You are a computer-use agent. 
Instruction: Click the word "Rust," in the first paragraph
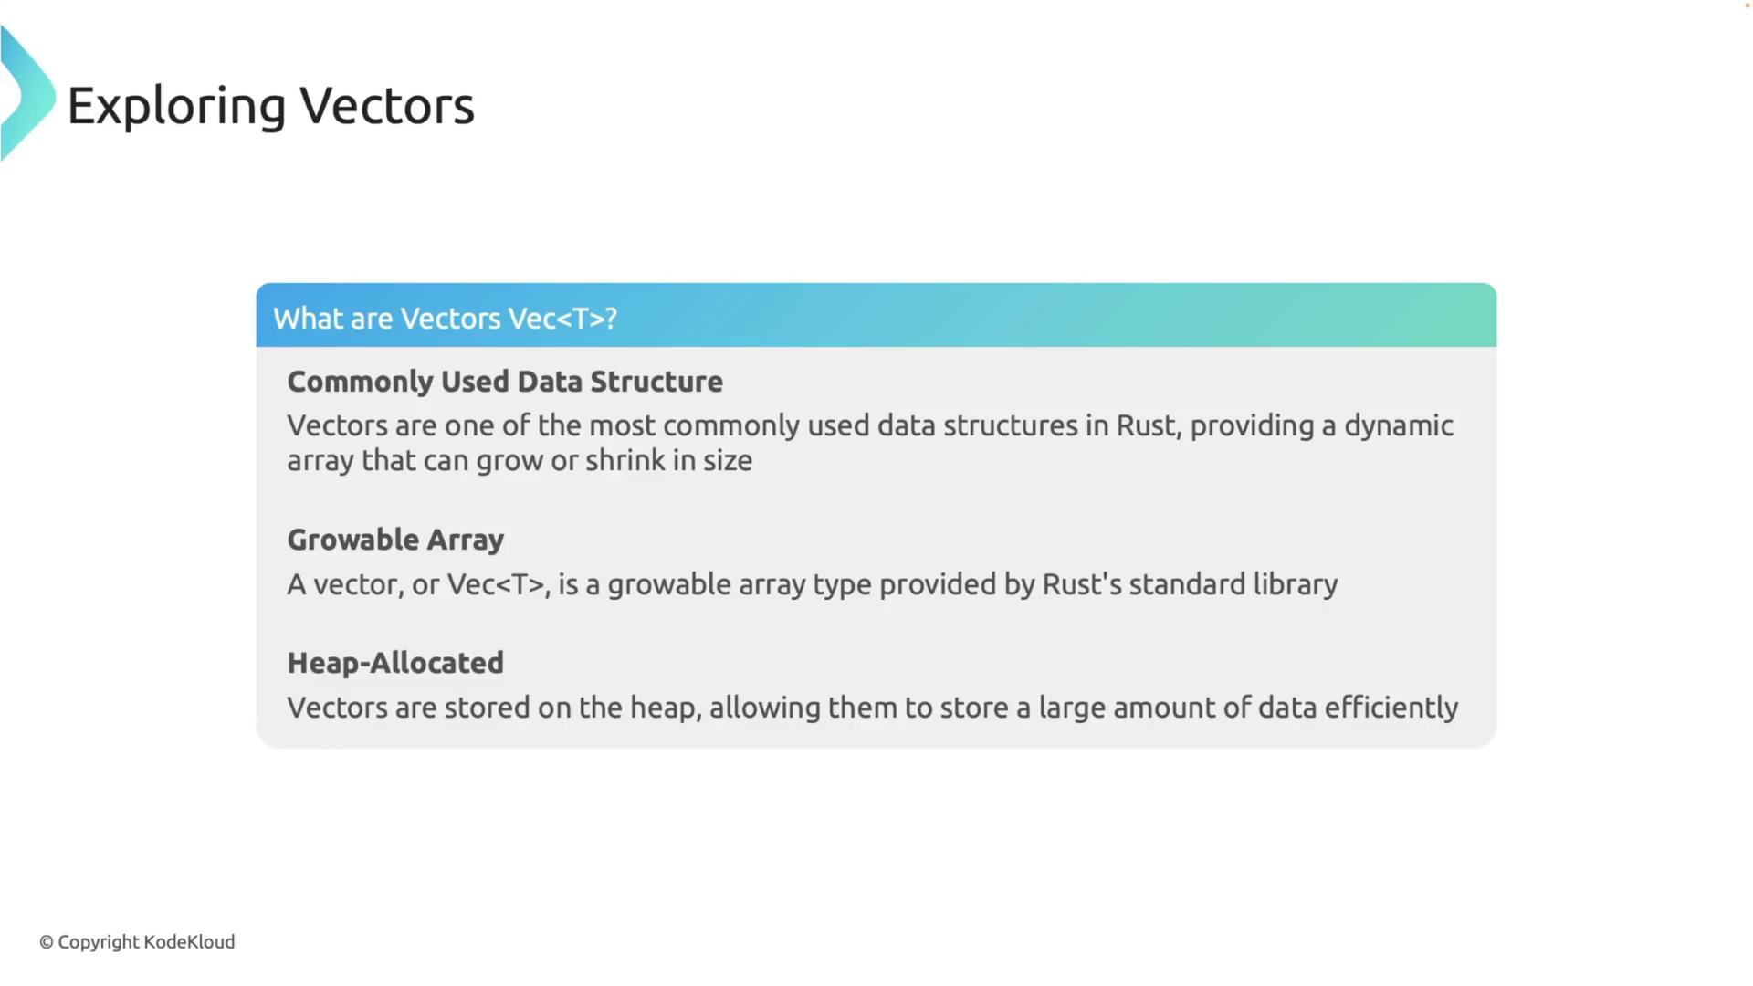pos(1149,425)
